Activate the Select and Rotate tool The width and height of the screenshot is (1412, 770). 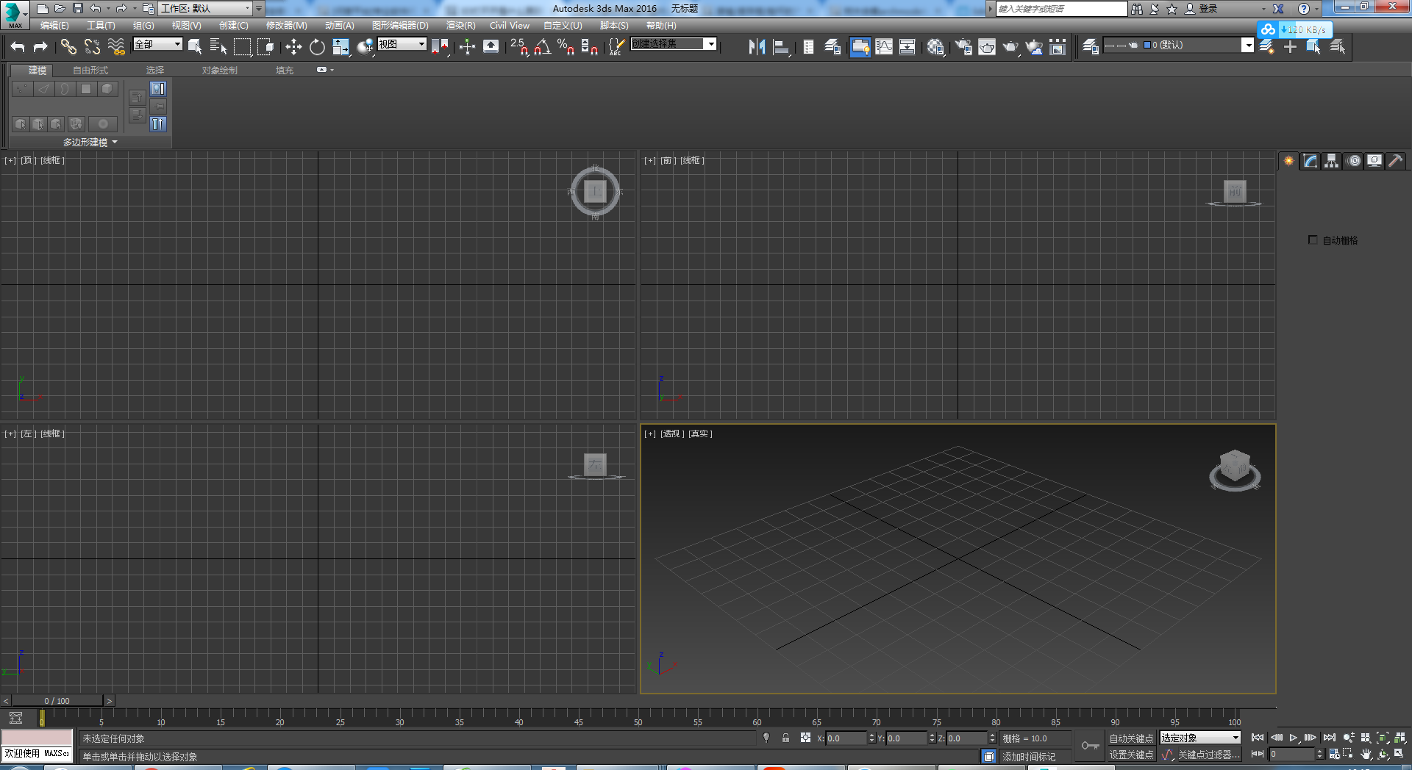[x=317, y=47]
